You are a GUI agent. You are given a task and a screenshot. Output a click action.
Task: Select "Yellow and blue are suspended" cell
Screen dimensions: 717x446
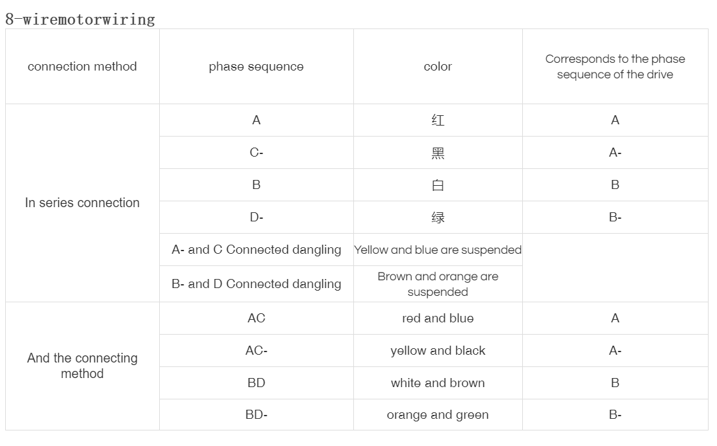[437, 250]
